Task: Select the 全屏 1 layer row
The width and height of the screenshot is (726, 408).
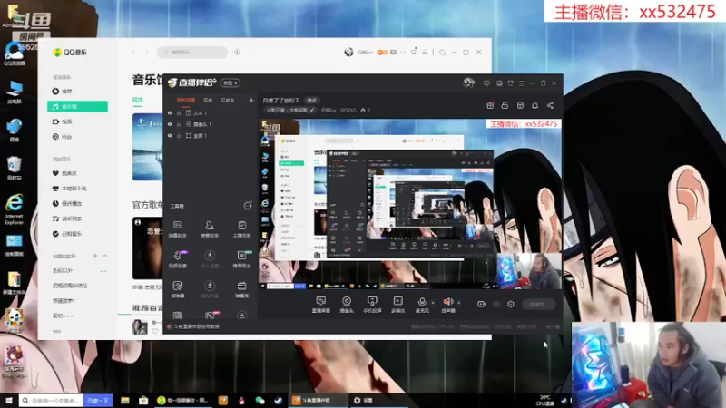Action: 211,135
